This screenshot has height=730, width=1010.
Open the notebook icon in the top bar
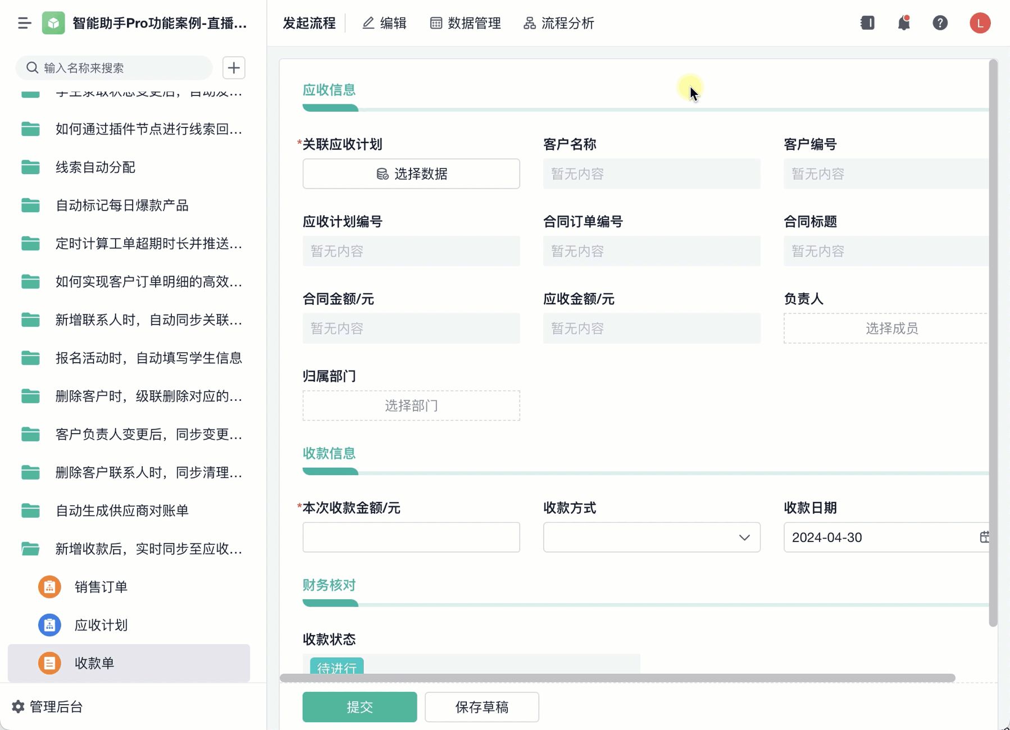click(x=867, y=23)
